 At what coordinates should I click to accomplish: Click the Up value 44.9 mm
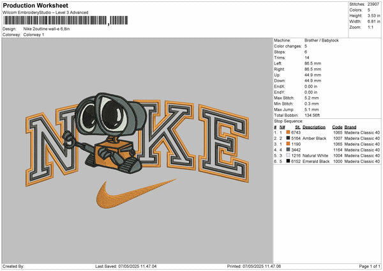pos(313,75)
